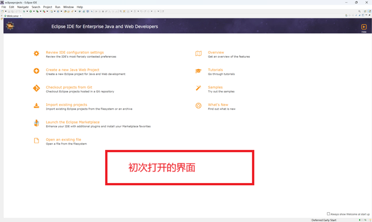Click the Review IDE configuration gear icon
The image size is (372, 222).
(x=36, y=54)
